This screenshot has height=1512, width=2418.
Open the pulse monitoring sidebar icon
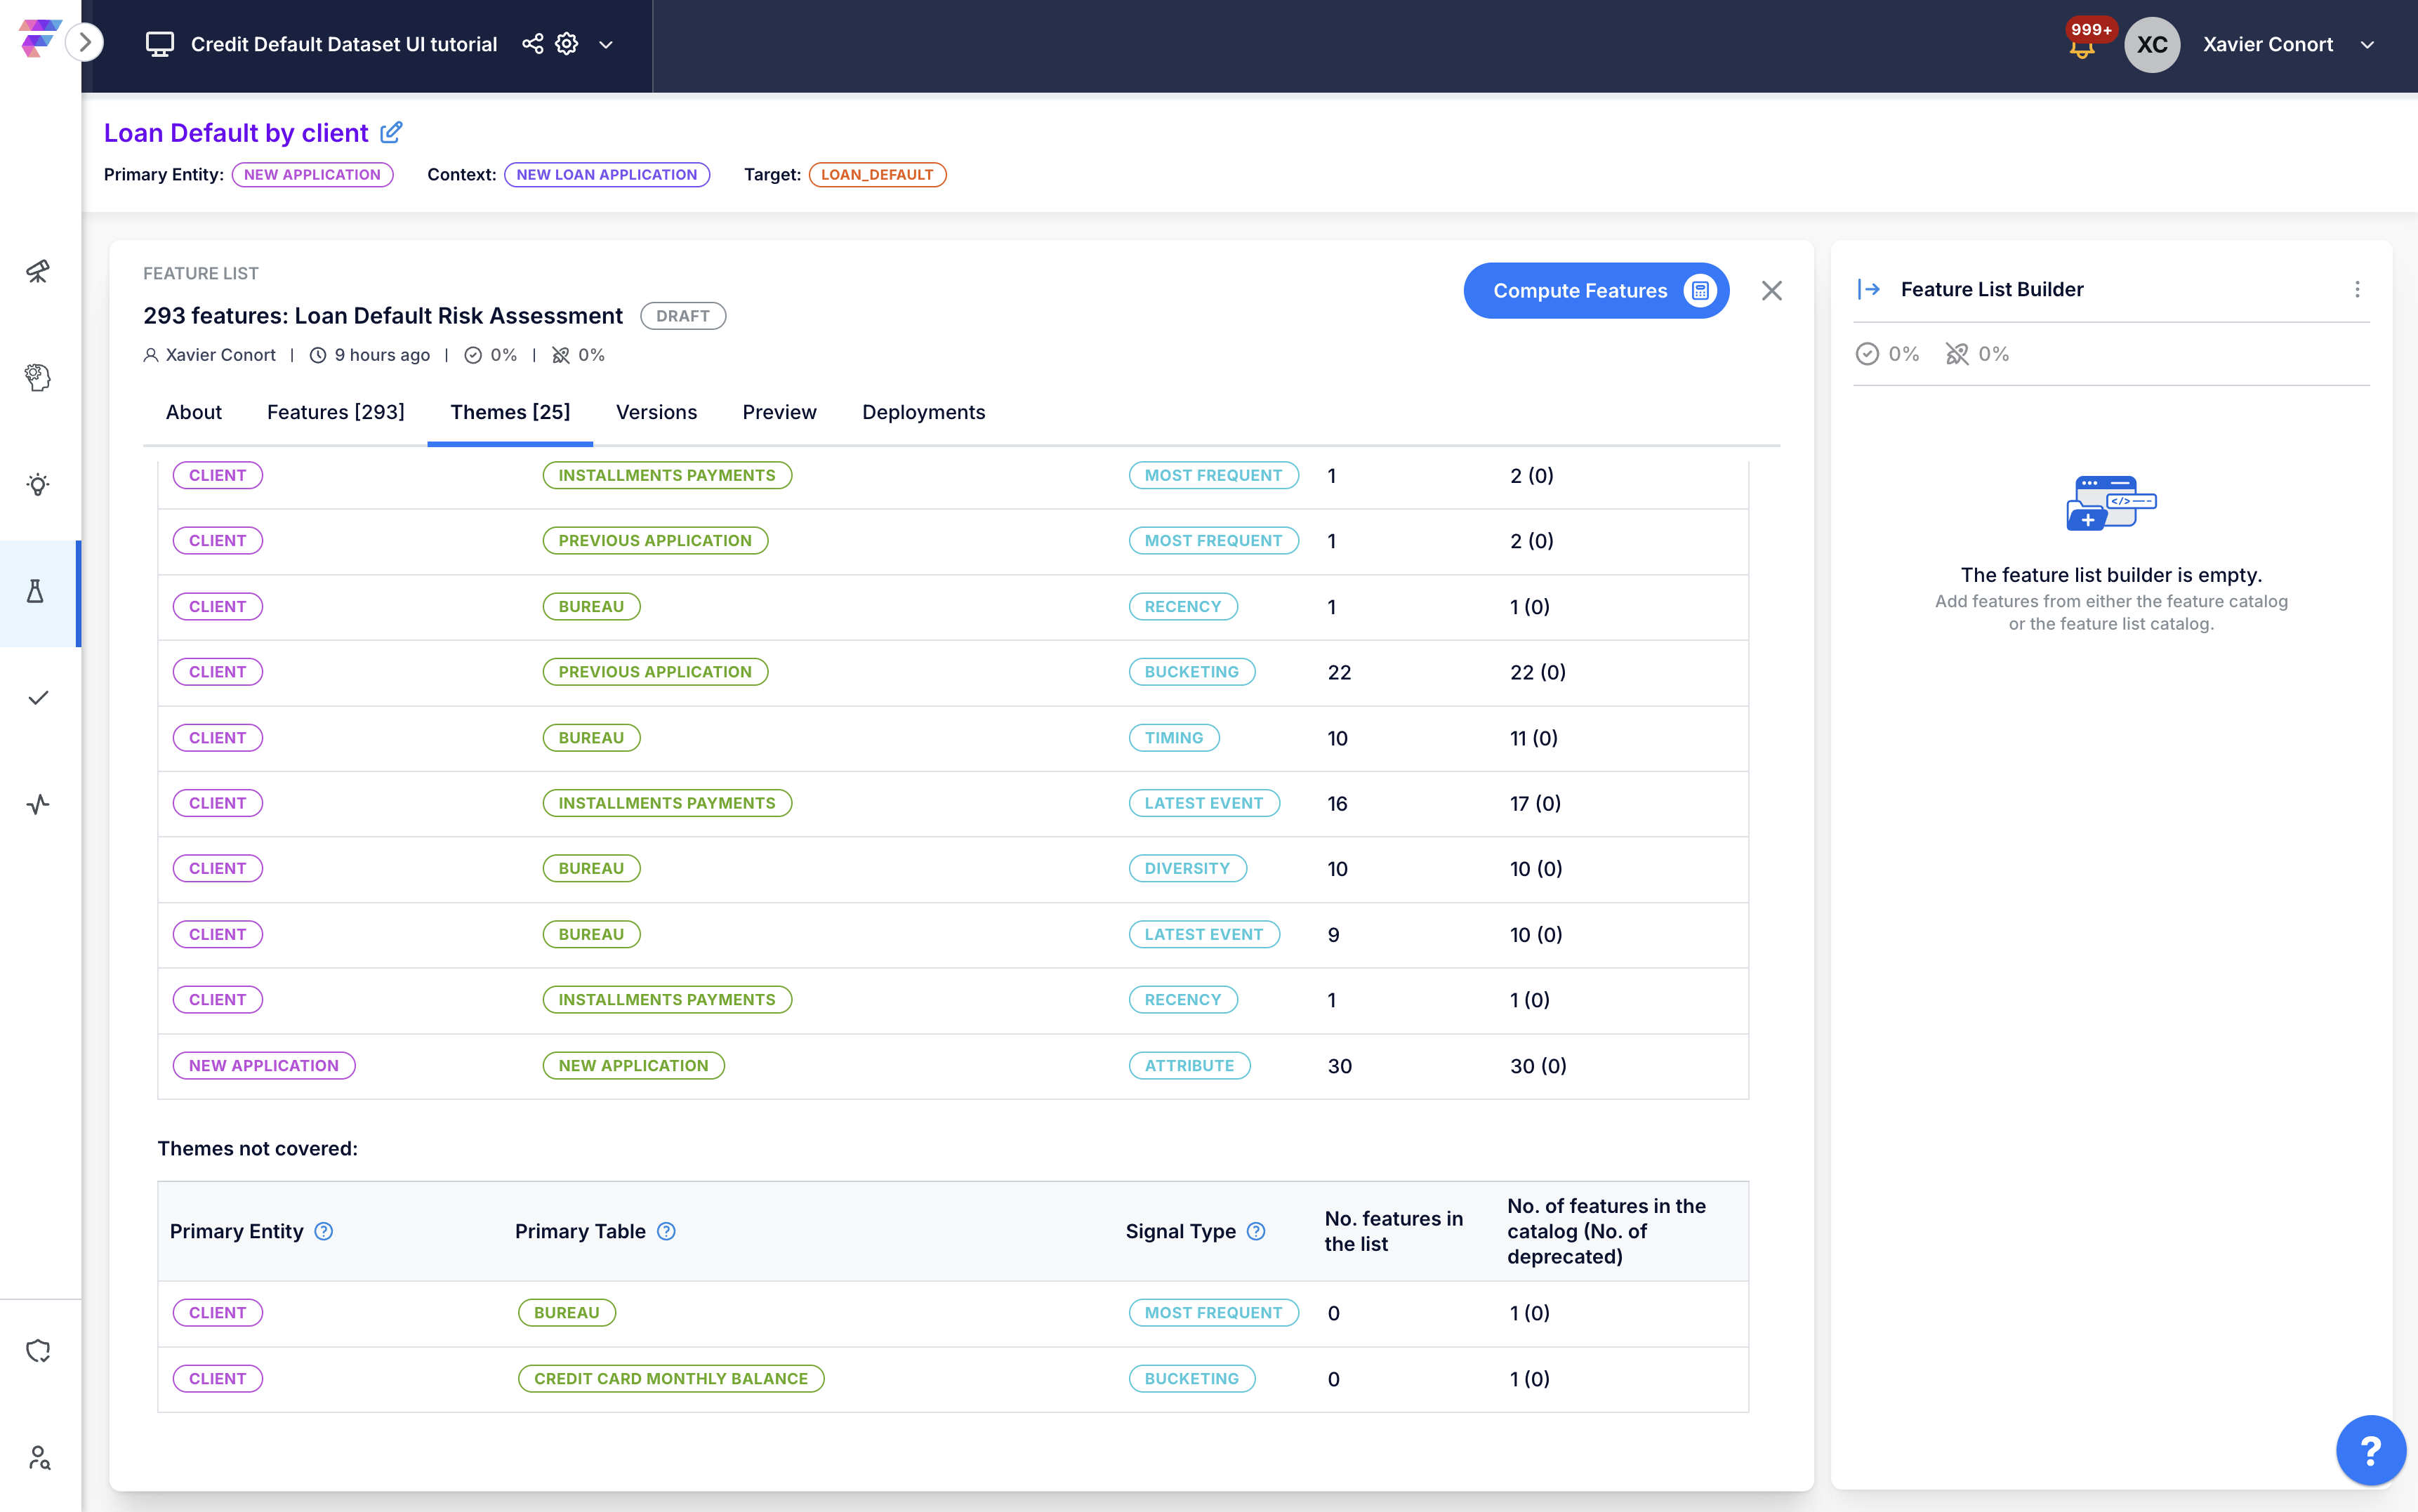[38, 804]
